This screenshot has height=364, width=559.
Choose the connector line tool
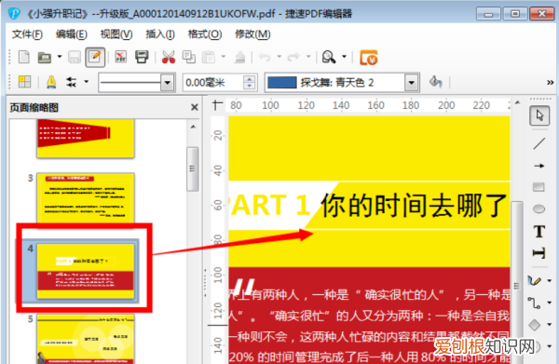click(535, 303)
